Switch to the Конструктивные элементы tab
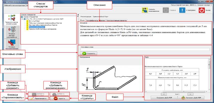The height and width of the screenshot is (103, 214). [117, 20]
